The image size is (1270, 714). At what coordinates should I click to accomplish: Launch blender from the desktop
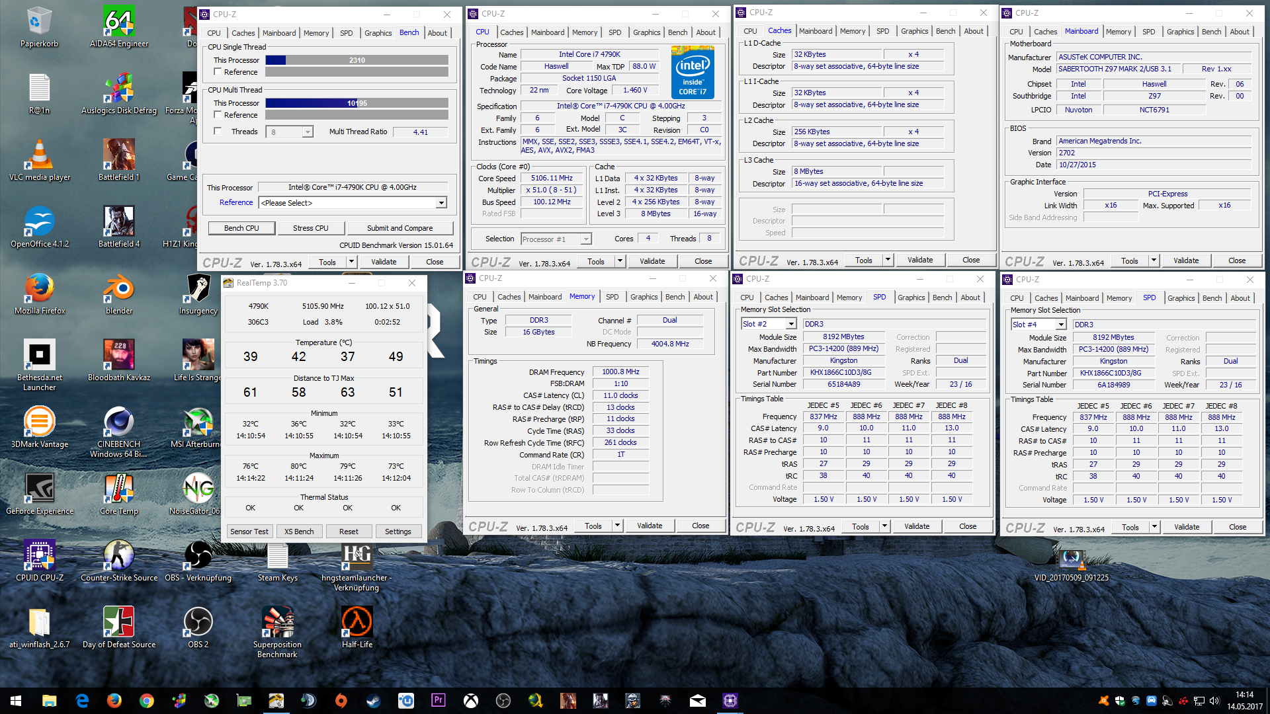pos(119,294)
